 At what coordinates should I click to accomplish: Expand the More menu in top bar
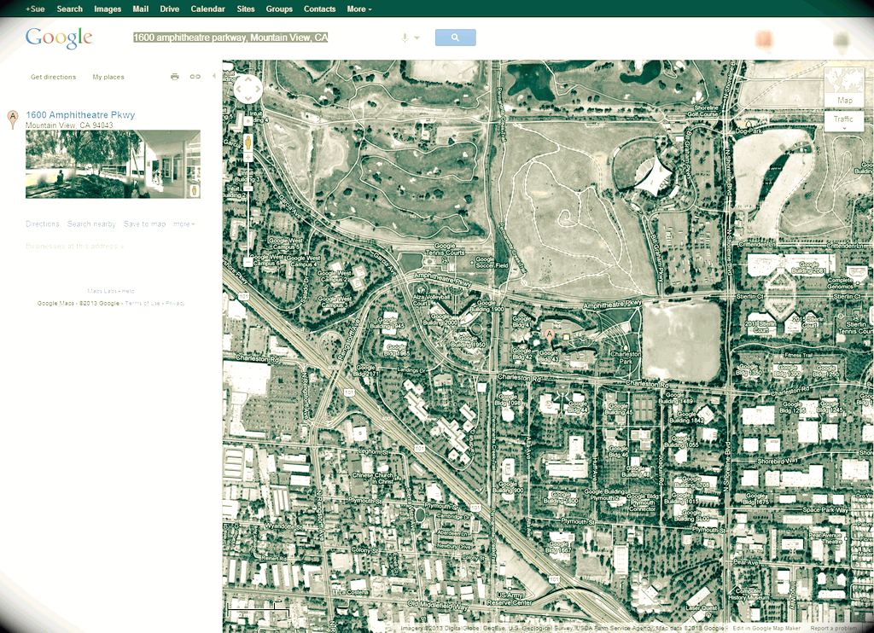tap(359, 9)
